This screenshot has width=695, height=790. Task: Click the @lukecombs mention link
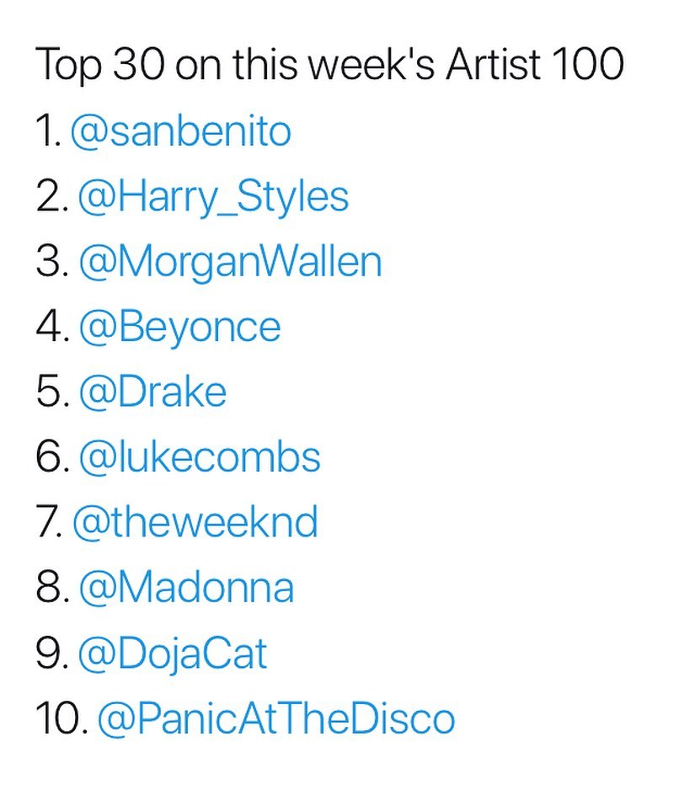pyautogui.click(x=200, y=457)
